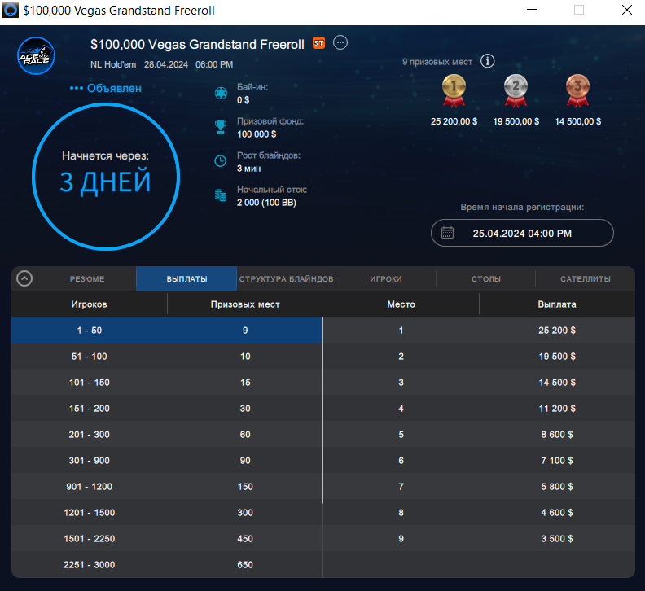The width and height of the screenshot is (645, 591).
Task: Click the 7 100 $ payout cell
Action: tap(557, 460)
